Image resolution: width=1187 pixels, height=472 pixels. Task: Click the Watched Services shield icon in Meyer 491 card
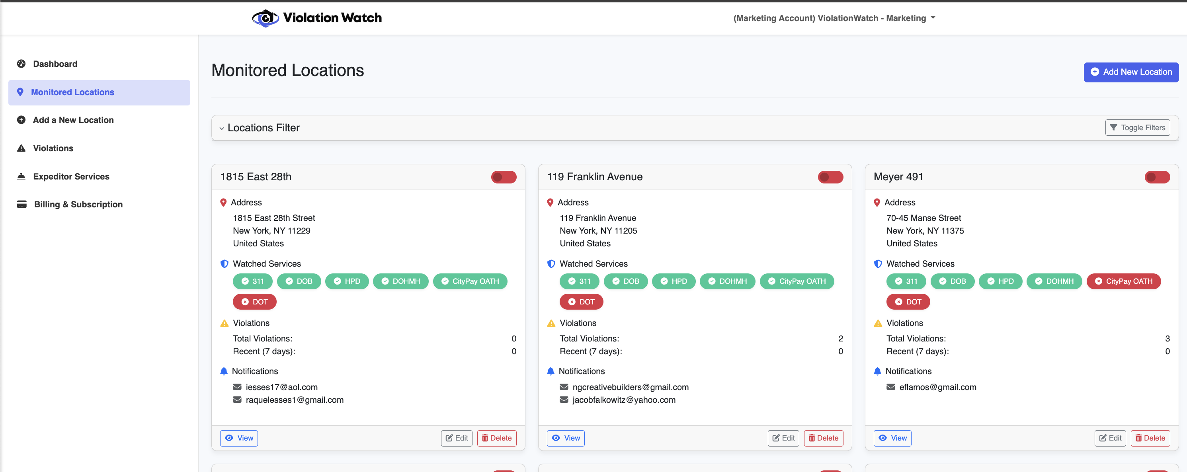[878, 263]
